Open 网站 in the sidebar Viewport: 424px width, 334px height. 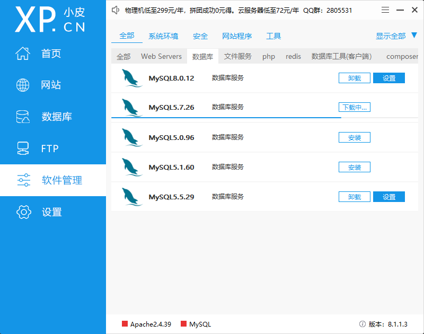[x=51, y=85]
